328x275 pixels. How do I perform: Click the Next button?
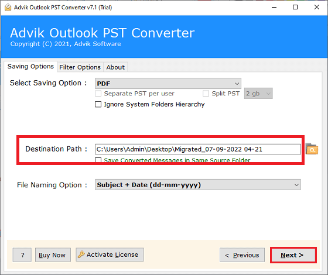click(293, 255)
